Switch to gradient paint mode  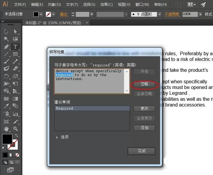point(11,155)
